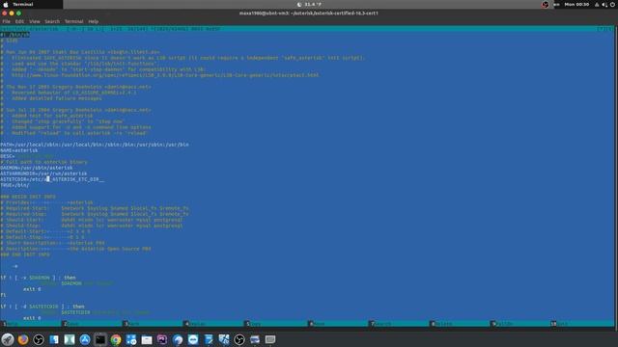This screenshot has width=618, height=347.
Task: Open the Search menu
Action: click(52, 21)
